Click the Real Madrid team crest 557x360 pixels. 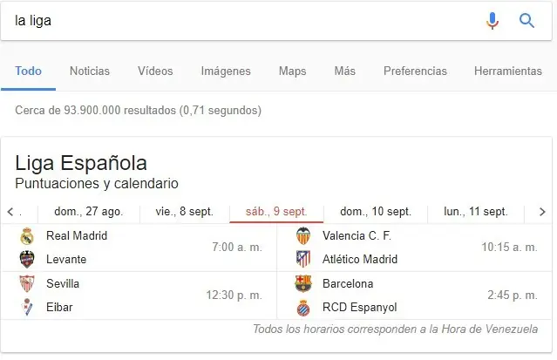(x=26, y=235)
